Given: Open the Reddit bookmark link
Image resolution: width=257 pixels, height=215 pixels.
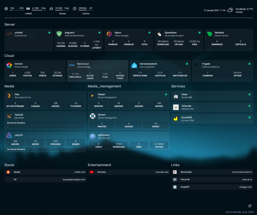Looking at the screenshot, I should pyautogui.click(x=45, y=172).
